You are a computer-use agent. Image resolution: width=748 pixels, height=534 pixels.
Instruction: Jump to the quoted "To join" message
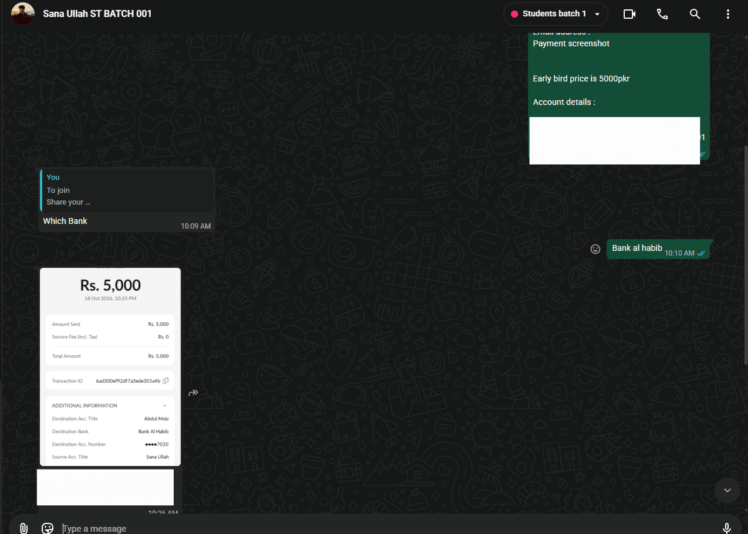click(127, 190)
